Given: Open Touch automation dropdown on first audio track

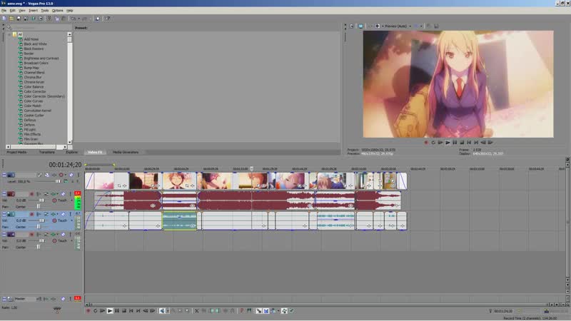Looking at the screenshot, I should 72,200.
